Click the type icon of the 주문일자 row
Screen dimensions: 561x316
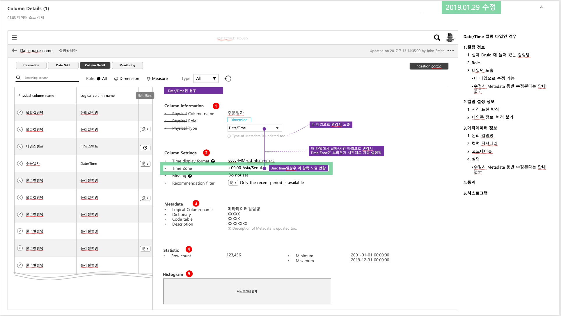(x=20, y=163)
